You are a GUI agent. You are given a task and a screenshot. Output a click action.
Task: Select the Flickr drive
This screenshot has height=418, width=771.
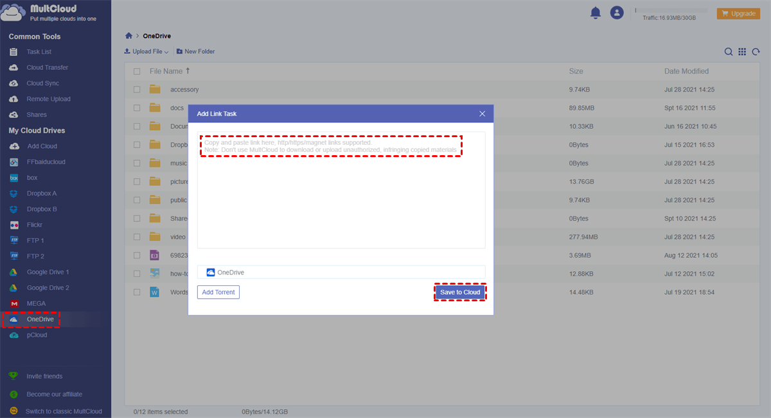coord(36,225)
